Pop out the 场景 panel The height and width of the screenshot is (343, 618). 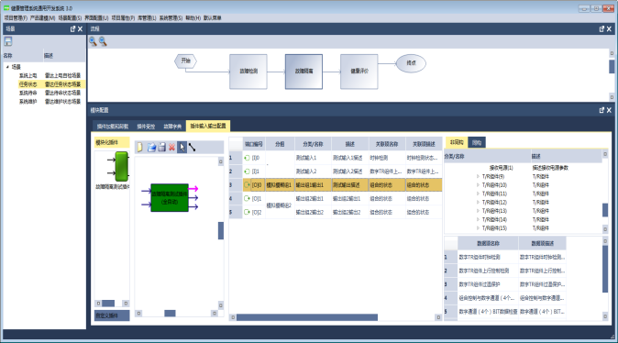72,28
